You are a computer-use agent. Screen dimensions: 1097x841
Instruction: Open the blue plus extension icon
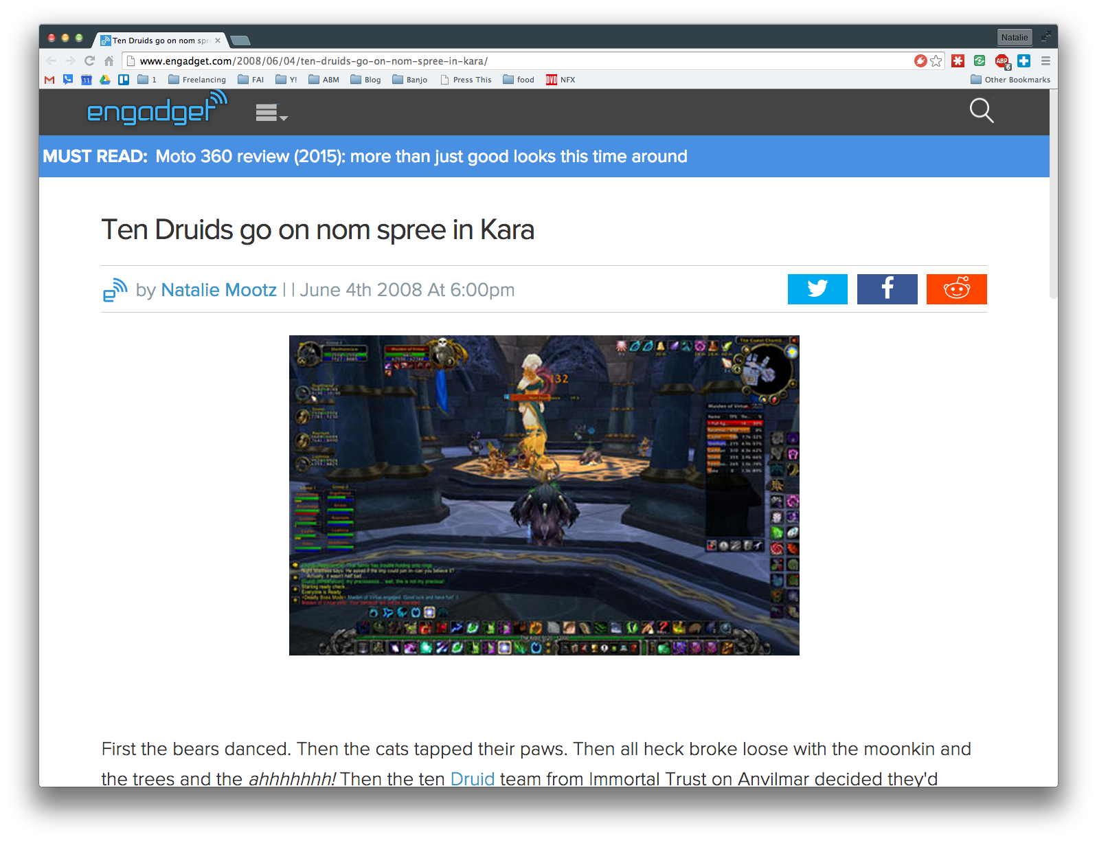(x=1024, y=60)
